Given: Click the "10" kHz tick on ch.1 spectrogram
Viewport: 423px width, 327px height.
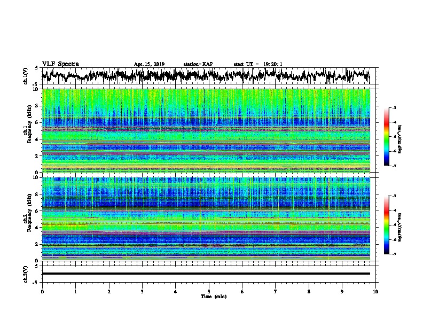Looking at the screenshot, I should point(37,90).
